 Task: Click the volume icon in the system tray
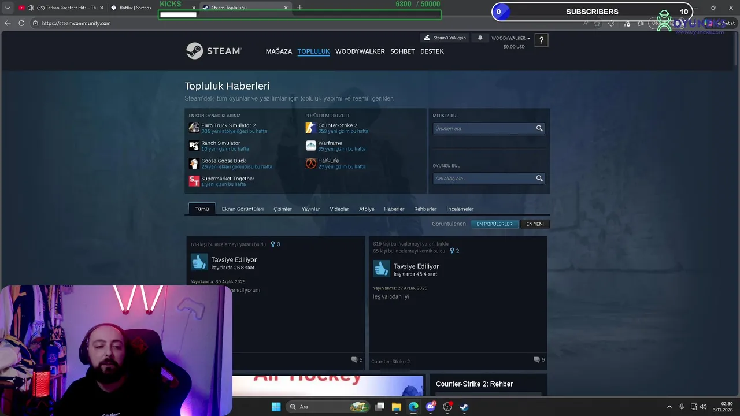point(703,407)
